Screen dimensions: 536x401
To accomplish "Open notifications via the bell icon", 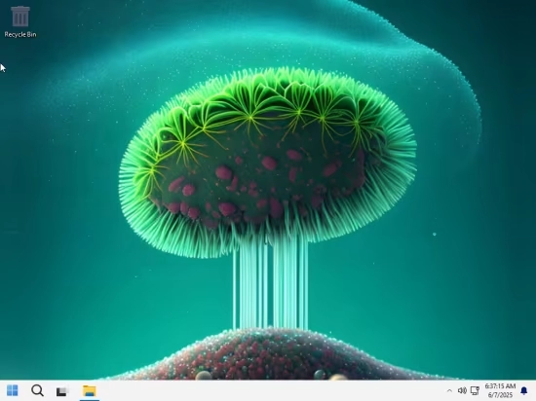I will pos(523,390).
